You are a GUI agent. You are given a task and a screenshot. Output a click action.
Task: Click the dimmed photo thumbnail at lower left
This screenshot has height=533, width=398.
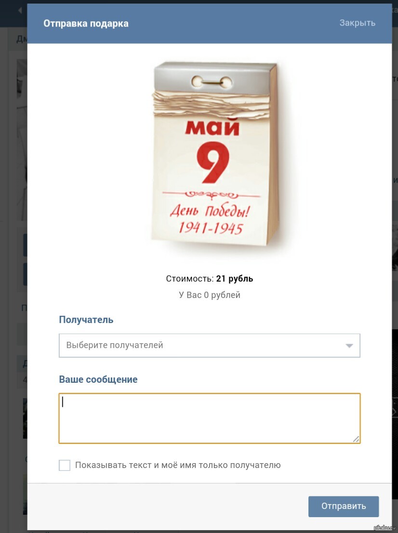pos(25,418)
